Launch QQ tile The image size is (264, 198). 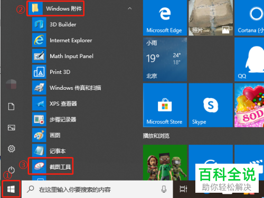point(249,59)
